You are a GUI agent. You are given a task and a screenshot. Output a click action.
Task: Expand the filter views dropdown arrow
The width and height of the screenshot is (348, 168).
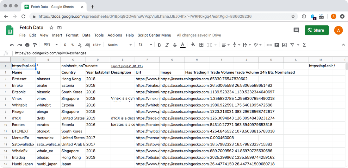pos(298,45)
